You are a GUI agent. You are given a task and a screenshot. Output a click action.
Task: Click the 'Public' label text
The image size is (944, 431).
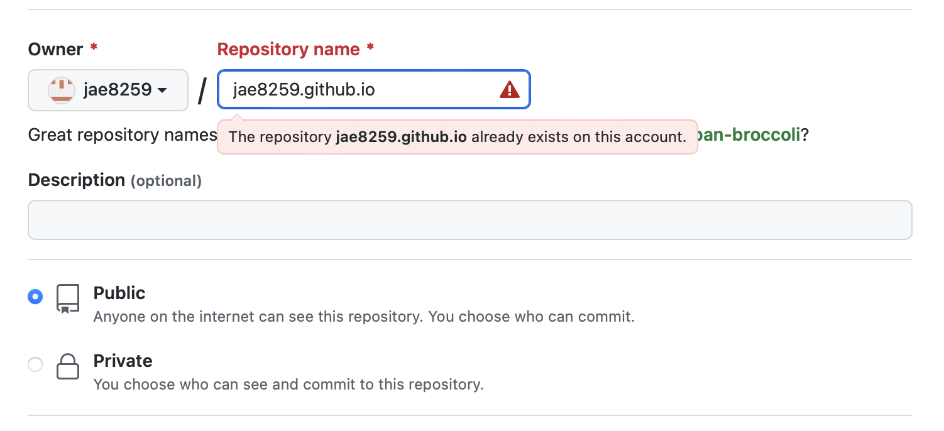coord(119,293)
